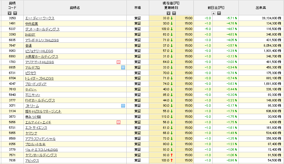
Task: Open ブロードメディア stock link
Action: coord(36,84)
